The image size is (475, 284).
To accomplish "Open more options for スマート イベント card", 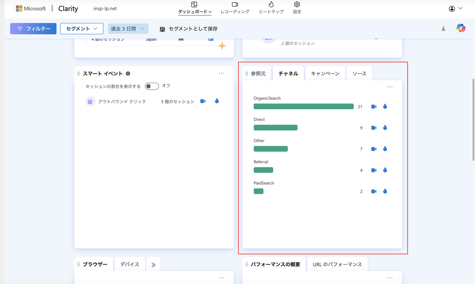I will 221,73.
